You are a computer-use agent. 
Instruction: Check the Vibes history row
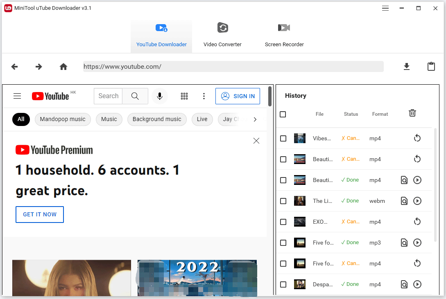[x=283, y=138]
